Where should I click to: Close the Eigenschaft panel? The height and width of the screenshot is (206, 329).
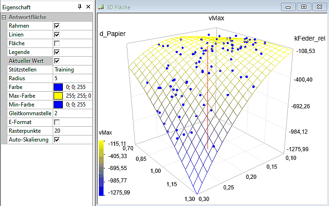pyautogui.click(x=88, y=7)
